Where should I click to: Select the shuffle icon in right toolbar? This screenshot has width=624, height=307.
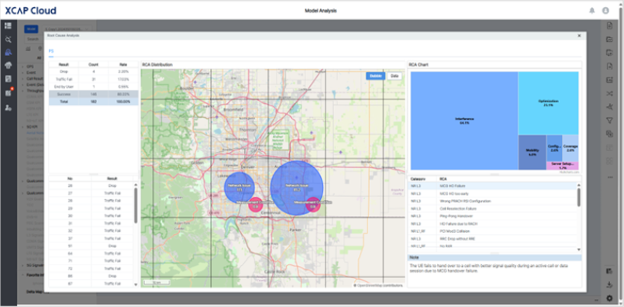click(608, 93)
